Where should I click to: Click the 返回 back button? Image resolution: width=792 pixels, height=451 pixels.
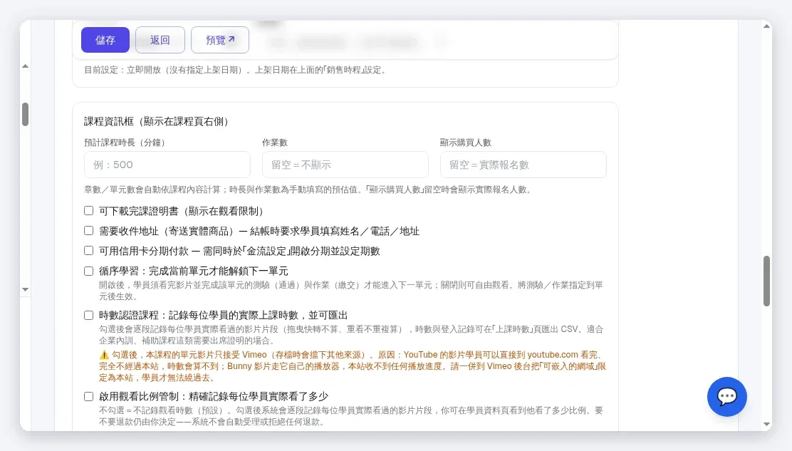pyautogui.click(x=160, y=40)
